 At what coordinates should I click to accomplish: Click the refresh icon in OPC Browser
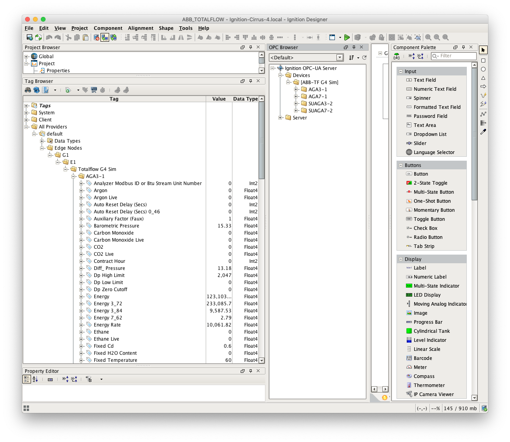[x=364, y=57]
